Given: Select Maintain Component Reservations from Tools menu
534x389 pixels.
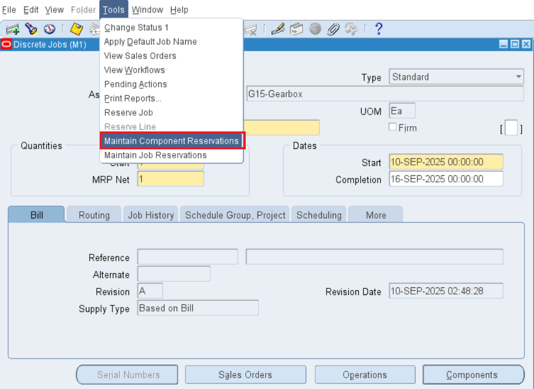Looking at the screenshot, I should [172, 141].
